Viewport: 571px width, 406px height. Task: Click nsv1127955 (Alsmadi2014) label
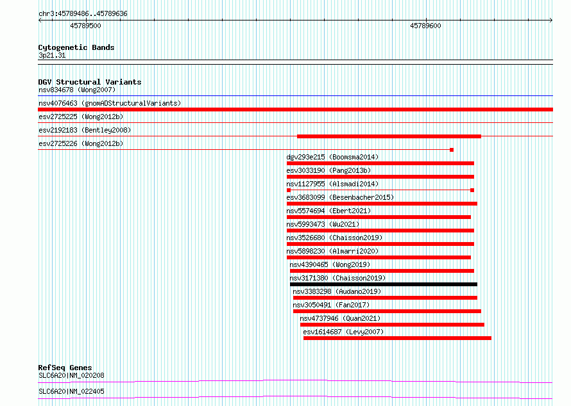tap(332, 184)
